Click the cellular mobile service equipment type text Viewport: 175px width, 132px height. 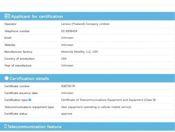(x=96, y=107)
